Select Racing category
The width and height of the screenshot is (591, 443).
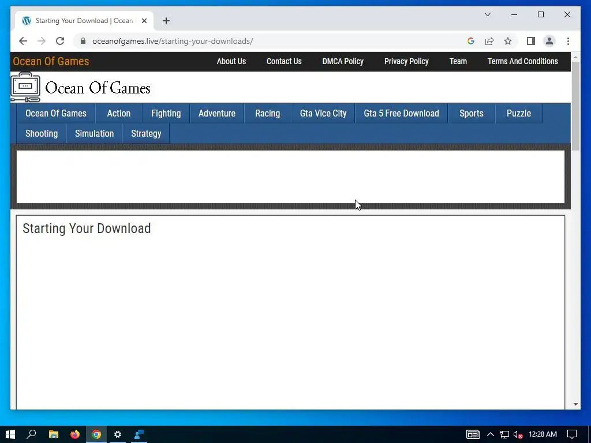coord(268,114)
